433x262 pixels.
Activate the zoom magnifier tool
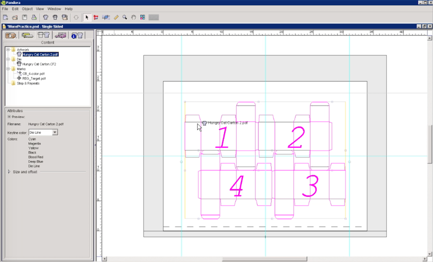click(x=125, y=17)
